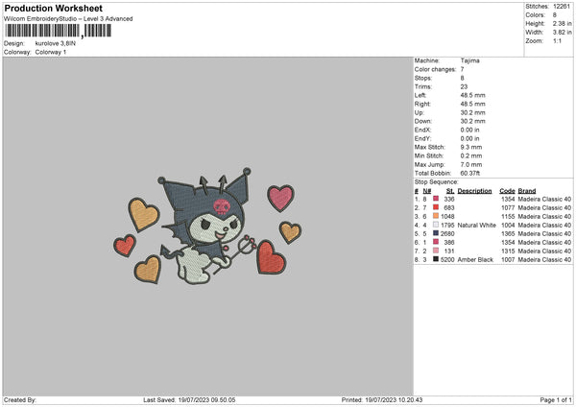Click the design barcode image
This screenshot has height=407, width=576.
tap(58, 31)
